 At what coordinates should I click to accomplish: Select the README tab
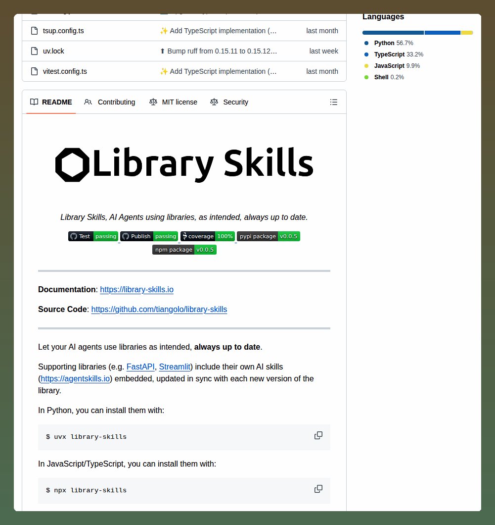point(51,102)
